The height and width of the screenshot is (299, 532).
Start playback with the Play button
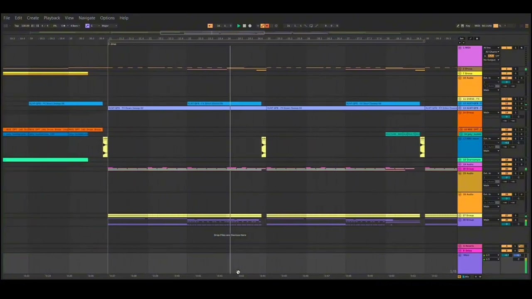tap(239, 26)
